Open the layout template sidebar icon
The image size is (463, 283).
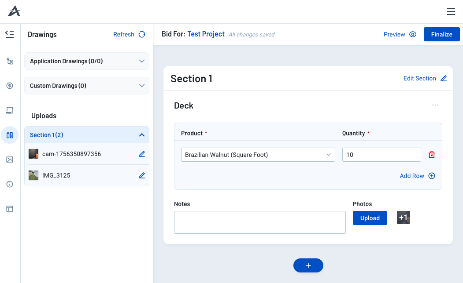pos(10,209)
